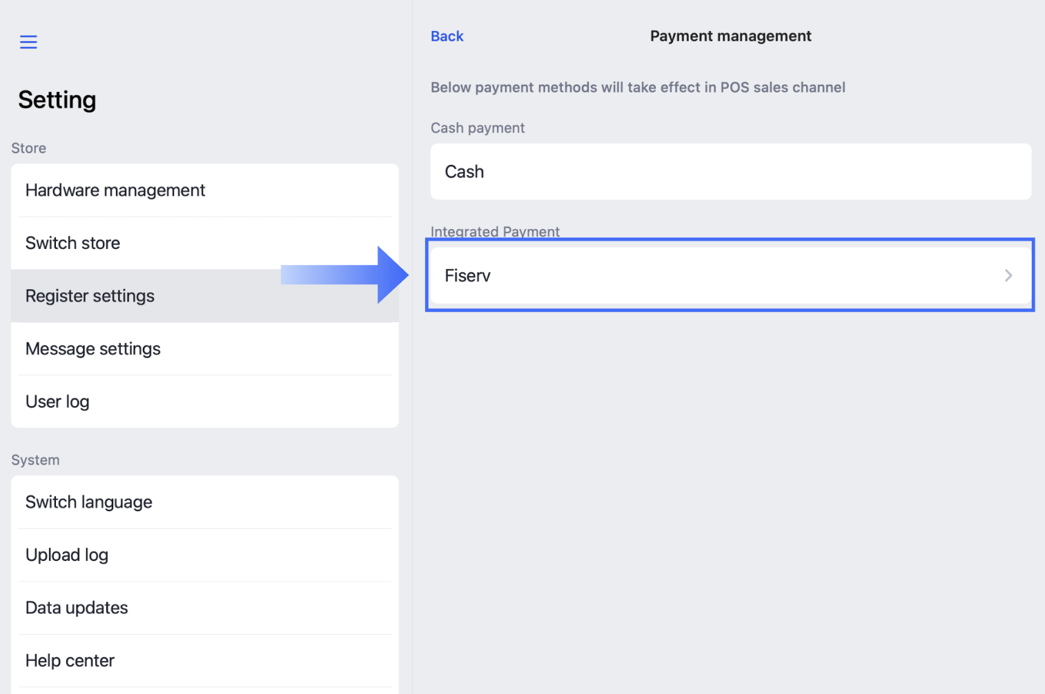Open the Help center
The height and width of the screenshot is (694, 1045).
(x=70, y=661)
